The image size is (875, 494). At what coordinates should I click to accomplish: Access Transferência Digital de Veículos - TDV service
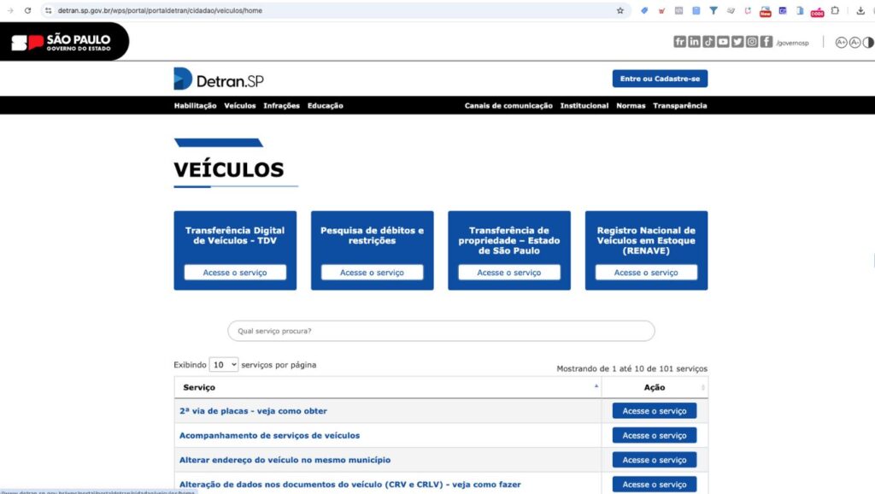coord(235,273)
